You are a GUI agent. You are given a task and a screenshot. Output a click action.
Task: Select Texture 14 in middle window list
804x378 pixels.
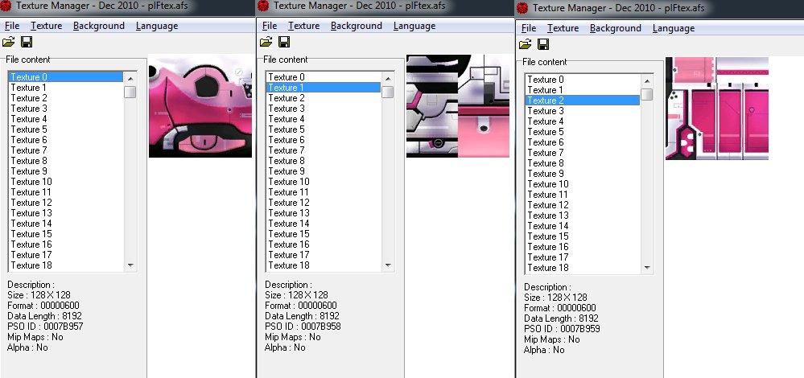click(x=324, y=224)
